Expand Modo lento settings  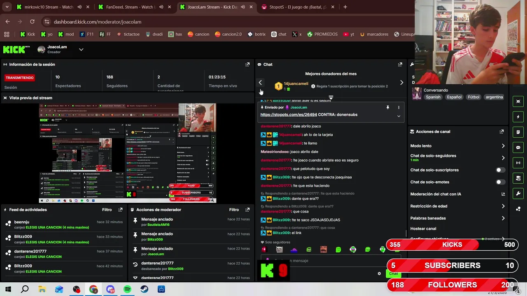[x=503, y=146]
